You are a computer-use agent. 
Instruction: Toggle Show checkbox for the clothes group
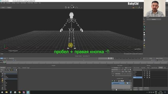pos(145,72)
